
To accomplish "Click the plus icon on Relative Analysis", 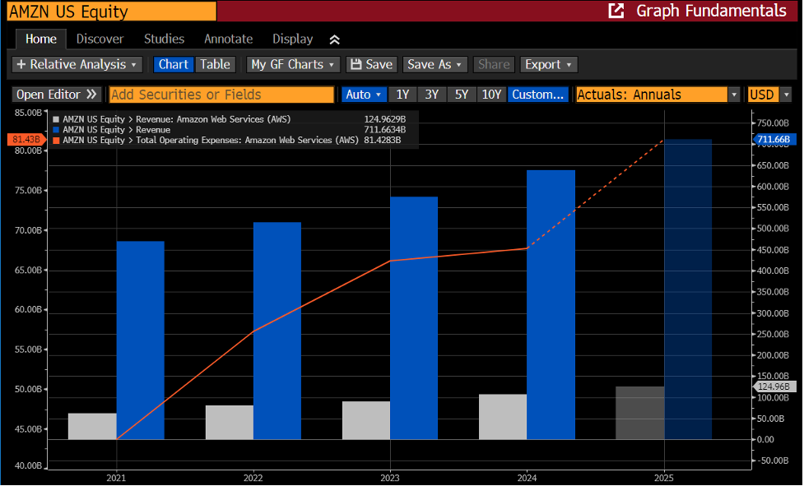I will 21,64.
